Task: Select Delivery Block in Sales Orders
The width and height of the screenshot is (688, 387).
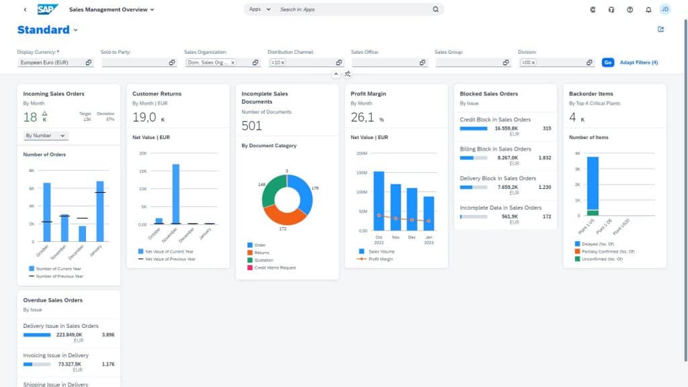Action: coord(505,185)
